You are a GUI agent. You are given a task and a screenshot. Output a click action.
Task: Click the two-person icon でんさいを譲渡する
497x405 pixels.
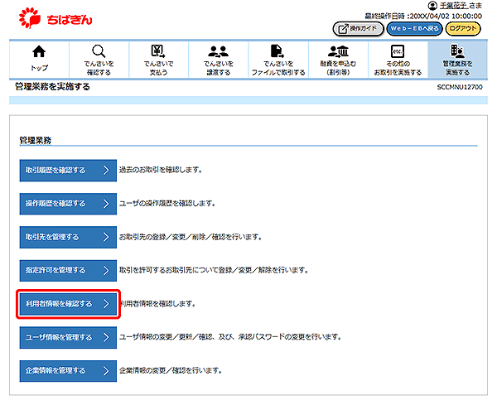[x=218, y=51]
